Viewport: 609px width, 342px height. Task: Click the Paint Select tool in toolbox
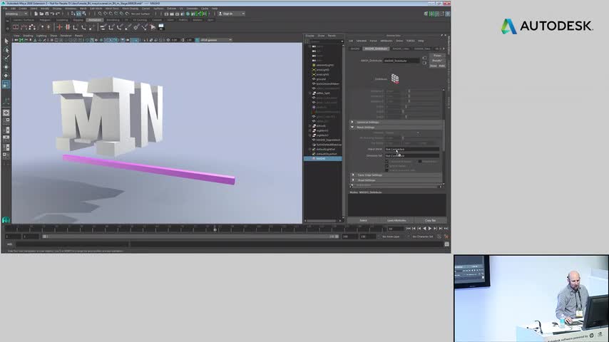[x=6, y=58]
